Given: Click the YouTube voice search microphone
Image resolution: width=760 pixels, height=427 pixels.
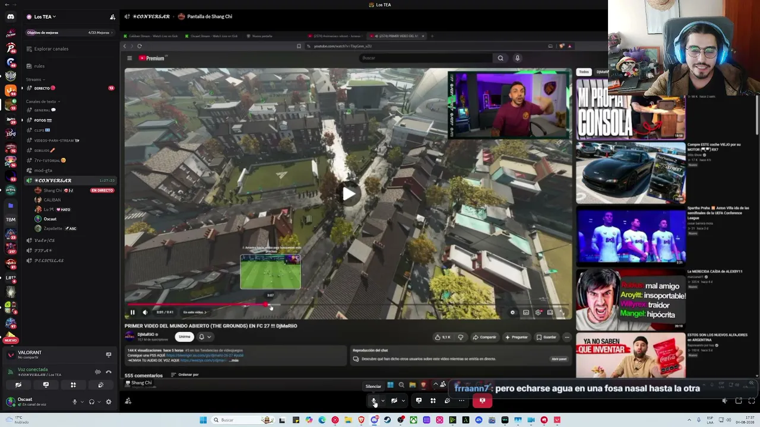Looking at the screenshot, I should click(517, 58).
